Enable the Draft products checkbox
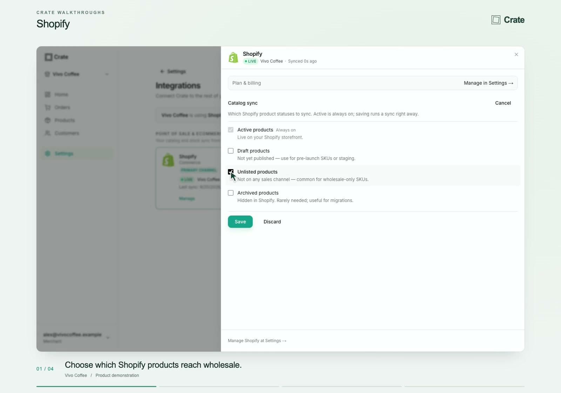The width and height of the screenshot is (561, 393). [231, 151]
